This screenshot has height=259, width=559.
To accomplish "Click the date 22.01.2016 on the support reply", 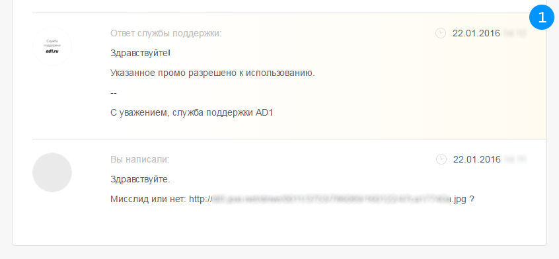I will 476,34.
